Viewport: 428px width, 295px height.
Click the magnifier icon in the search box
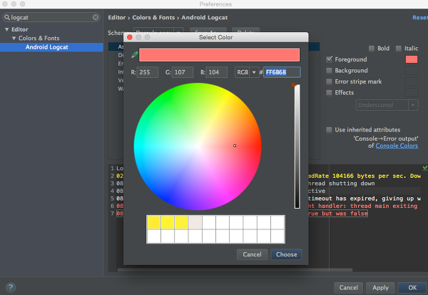click(x=7, y=17)
